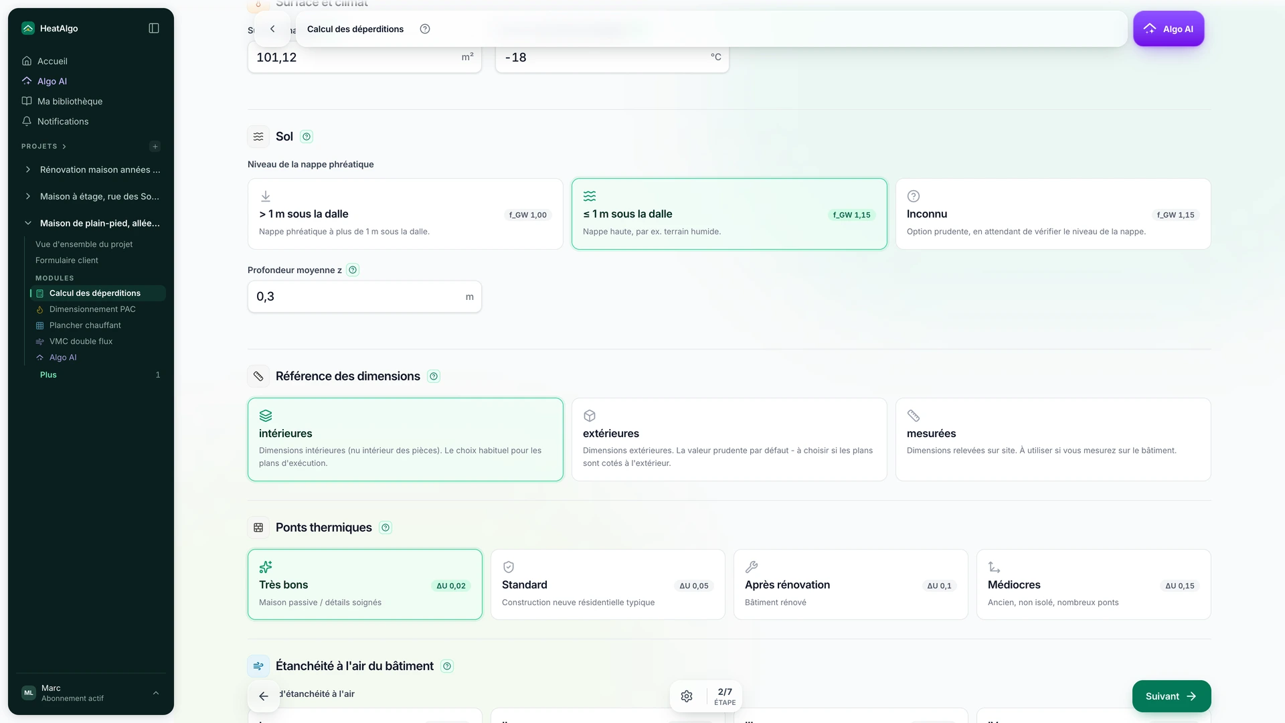
Task: Click the back arrow button at bottom
Action: (x=264, y=696)
